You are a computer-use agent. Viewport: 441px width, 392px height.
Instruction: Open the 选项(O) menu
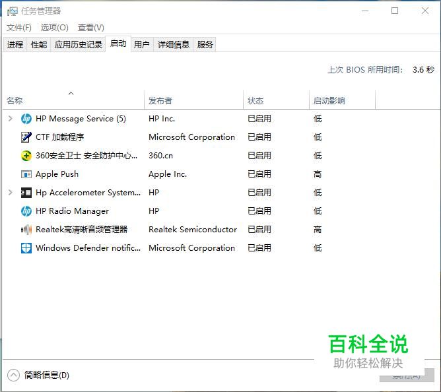pos(55,28)
